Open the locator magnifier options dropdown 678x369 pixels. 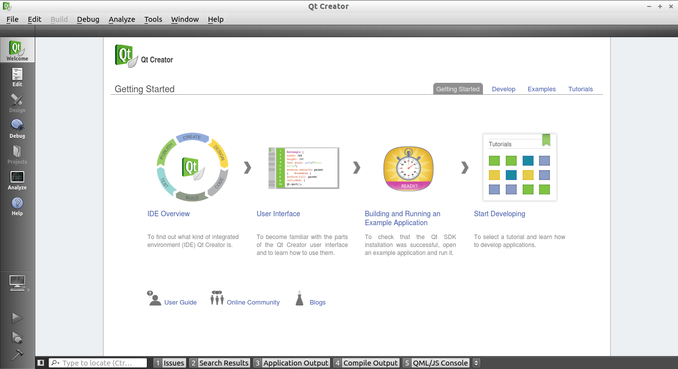pos(55,363)
